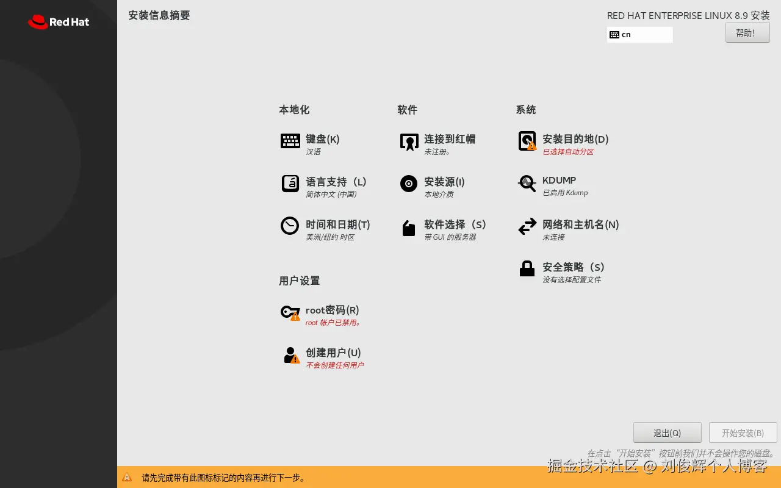Screen dimensions: 781x488
Task: Click the keyboard icon under 本地化
Action: tap(290, 141)
